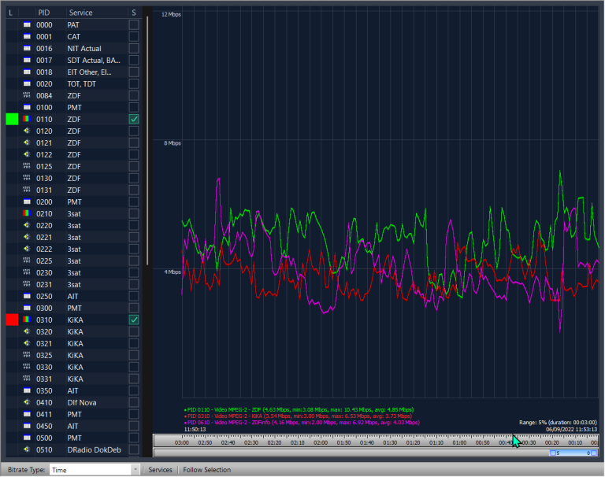Screen dimensions: 605x477
Task: Click the video icon for PID 0110 ZDF
Action: tap(27, 119)
